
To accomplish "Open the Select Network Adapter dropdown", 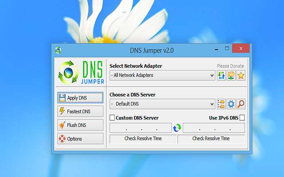I will 162,75.
